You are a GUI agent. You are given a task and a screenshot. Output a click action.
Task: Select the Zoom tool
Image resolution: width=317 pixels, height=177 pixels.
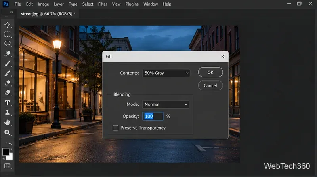7,132
